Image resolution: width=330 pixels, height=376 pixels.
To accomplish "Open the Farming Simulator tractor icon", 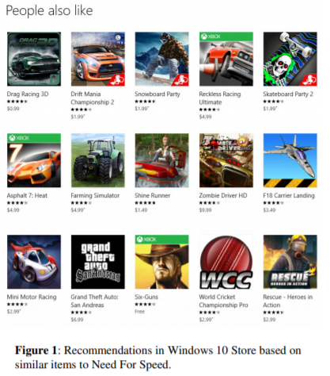I will (98, 160).
